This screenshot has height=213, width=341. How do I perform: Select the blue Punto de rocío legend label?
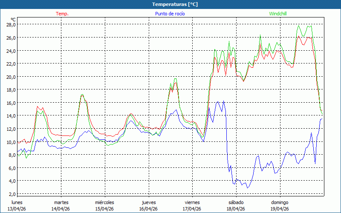[x=170, y=14]
